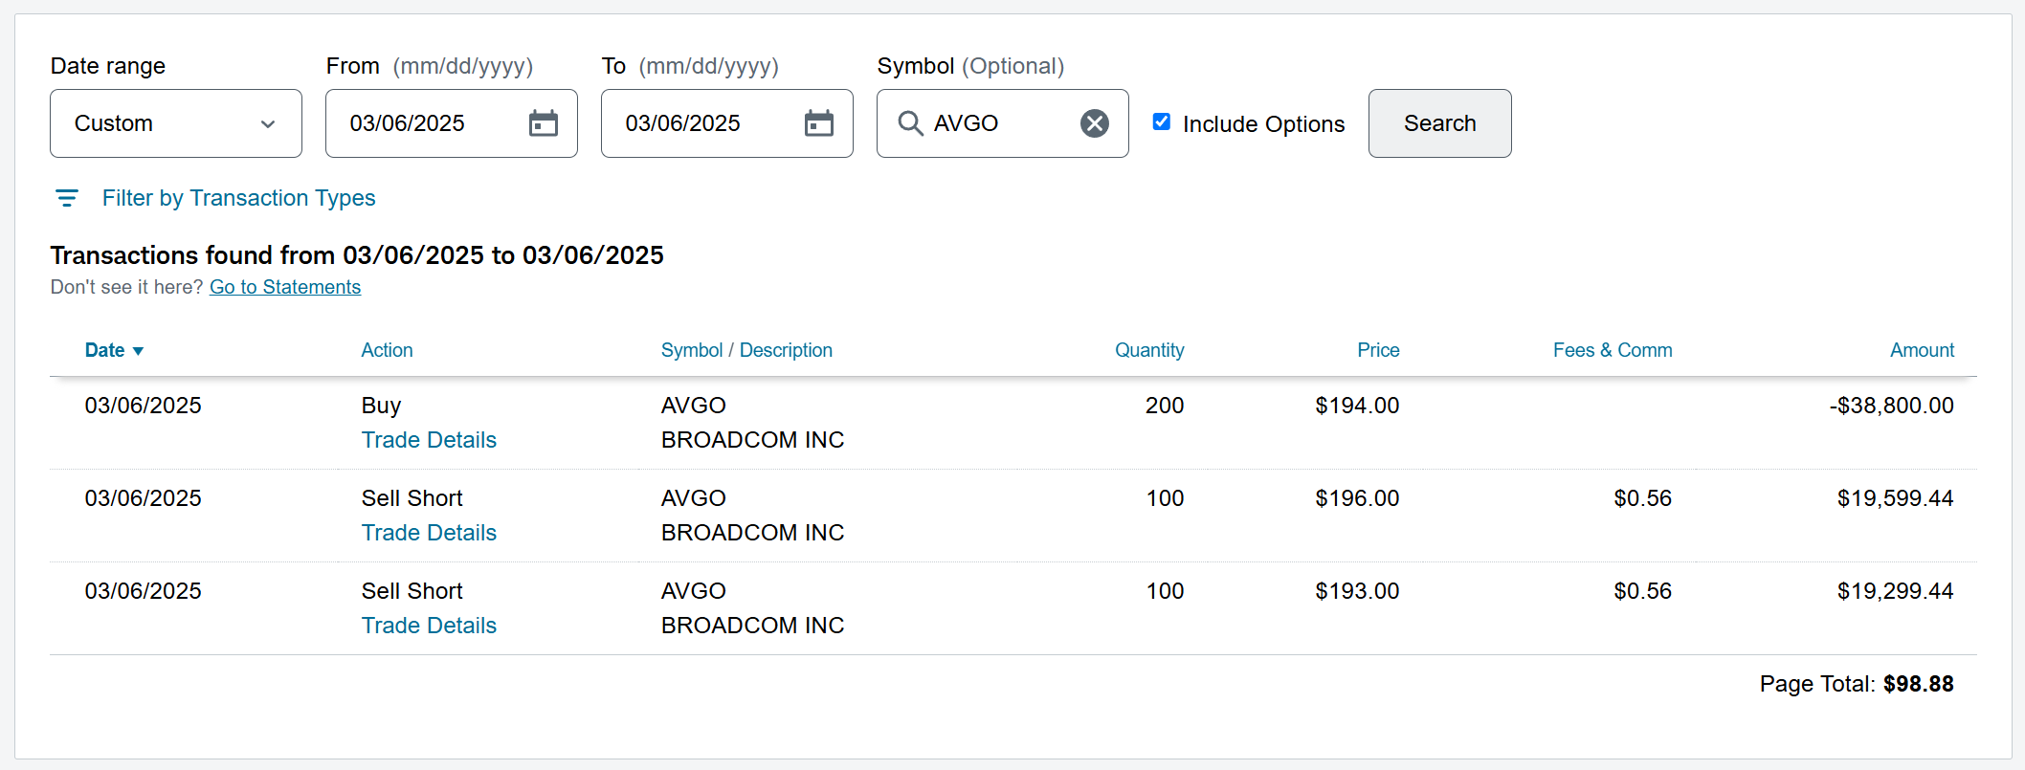The height and width of the screenshot is (770, 2025).
Task: Click the magnifier icon in Symbol field
Action: (910, 123)
